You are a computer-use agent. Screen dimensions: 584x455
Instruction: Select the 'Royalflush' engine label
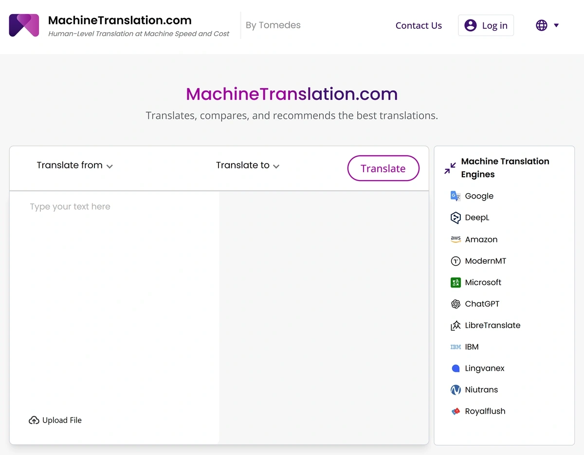[485, 411]
